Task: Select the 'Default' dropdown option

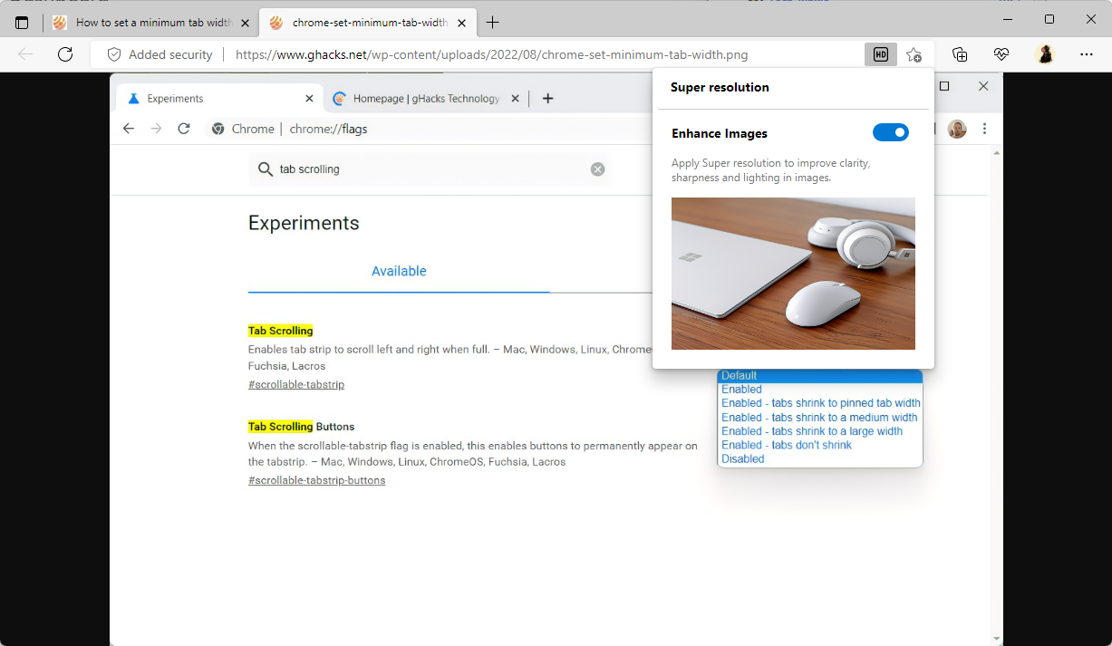Action: 739,375
